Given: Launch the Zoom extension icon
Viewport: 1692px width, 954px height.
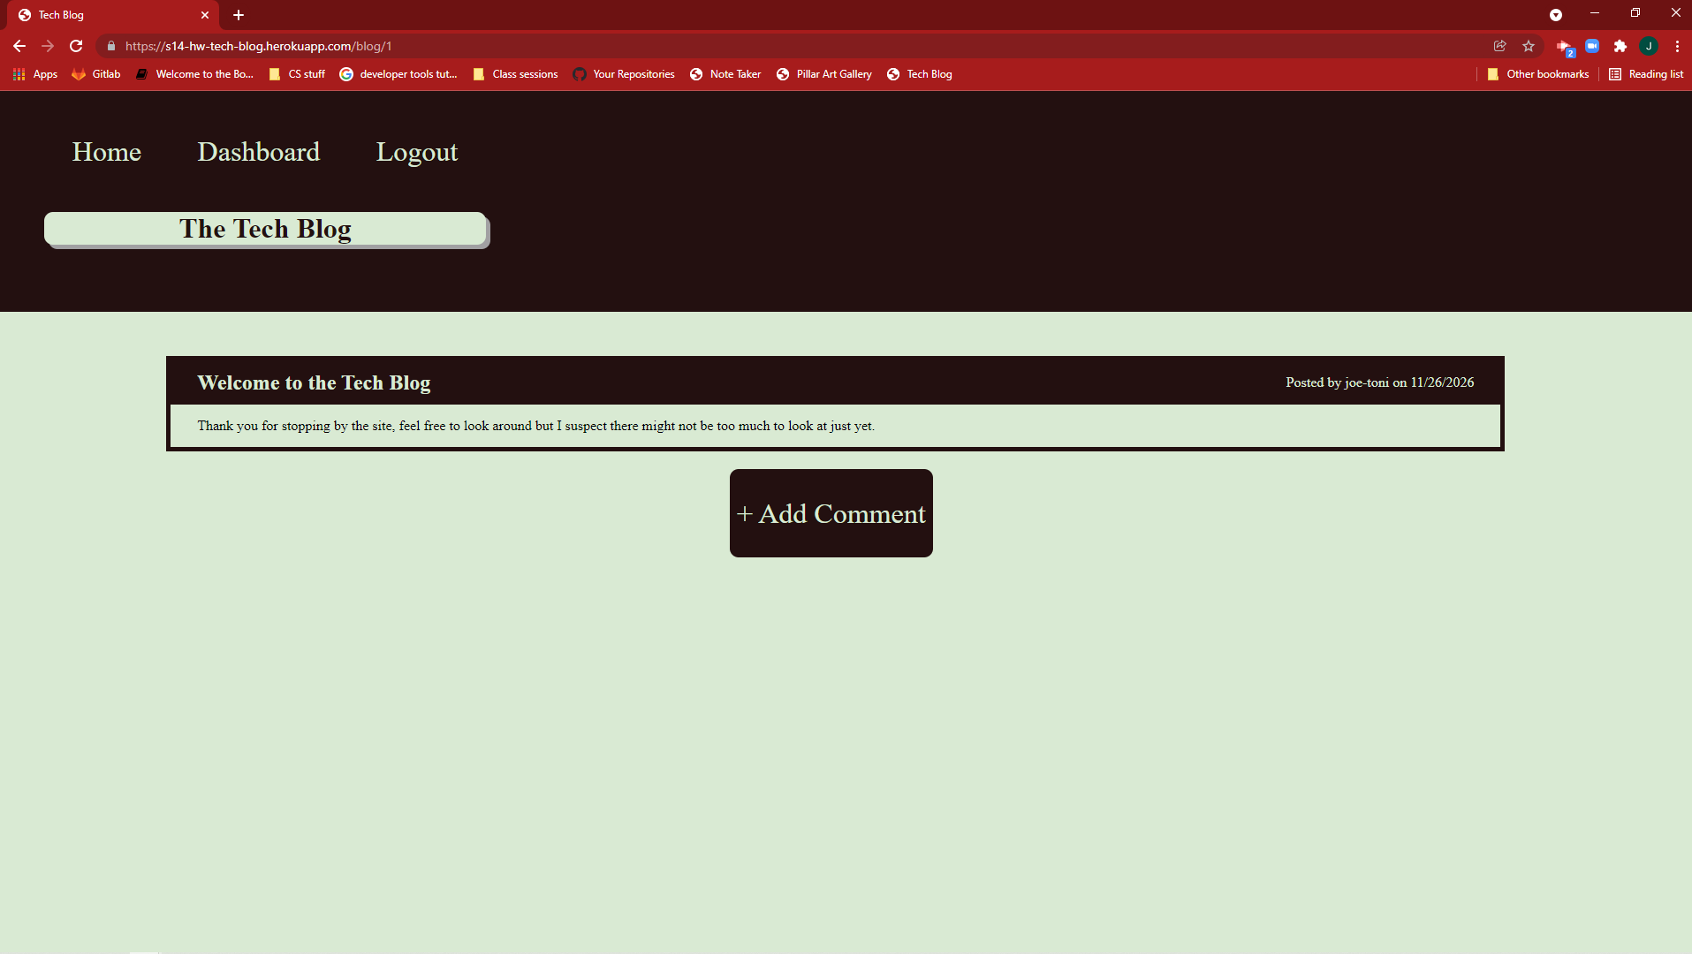Looking at the screenshot, I should coord(1592,46).
